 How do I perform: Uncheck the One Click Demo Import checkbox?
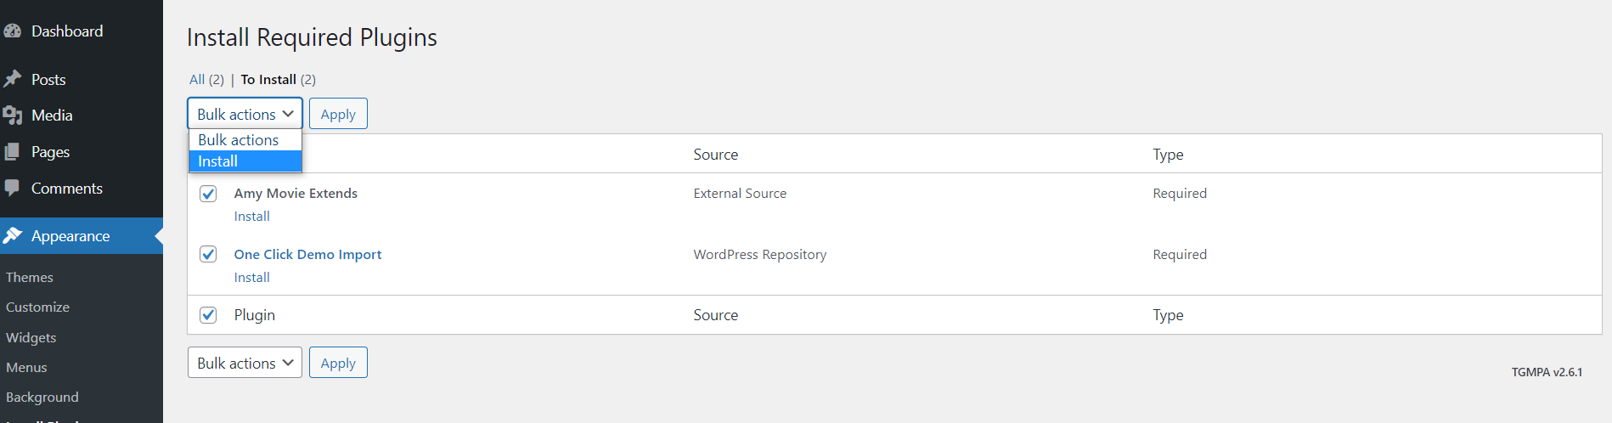point(208,254)
